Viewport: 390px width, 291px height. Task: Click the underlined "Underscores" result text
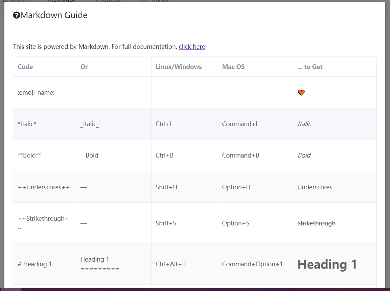pos(315,187)
